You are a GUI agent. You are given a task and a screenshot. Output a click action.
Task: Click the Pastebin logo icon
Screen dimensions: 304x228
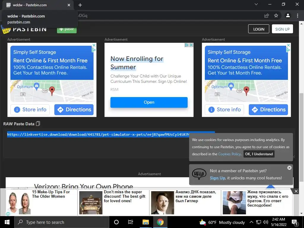pyautogui.click(x=5, y=30)
